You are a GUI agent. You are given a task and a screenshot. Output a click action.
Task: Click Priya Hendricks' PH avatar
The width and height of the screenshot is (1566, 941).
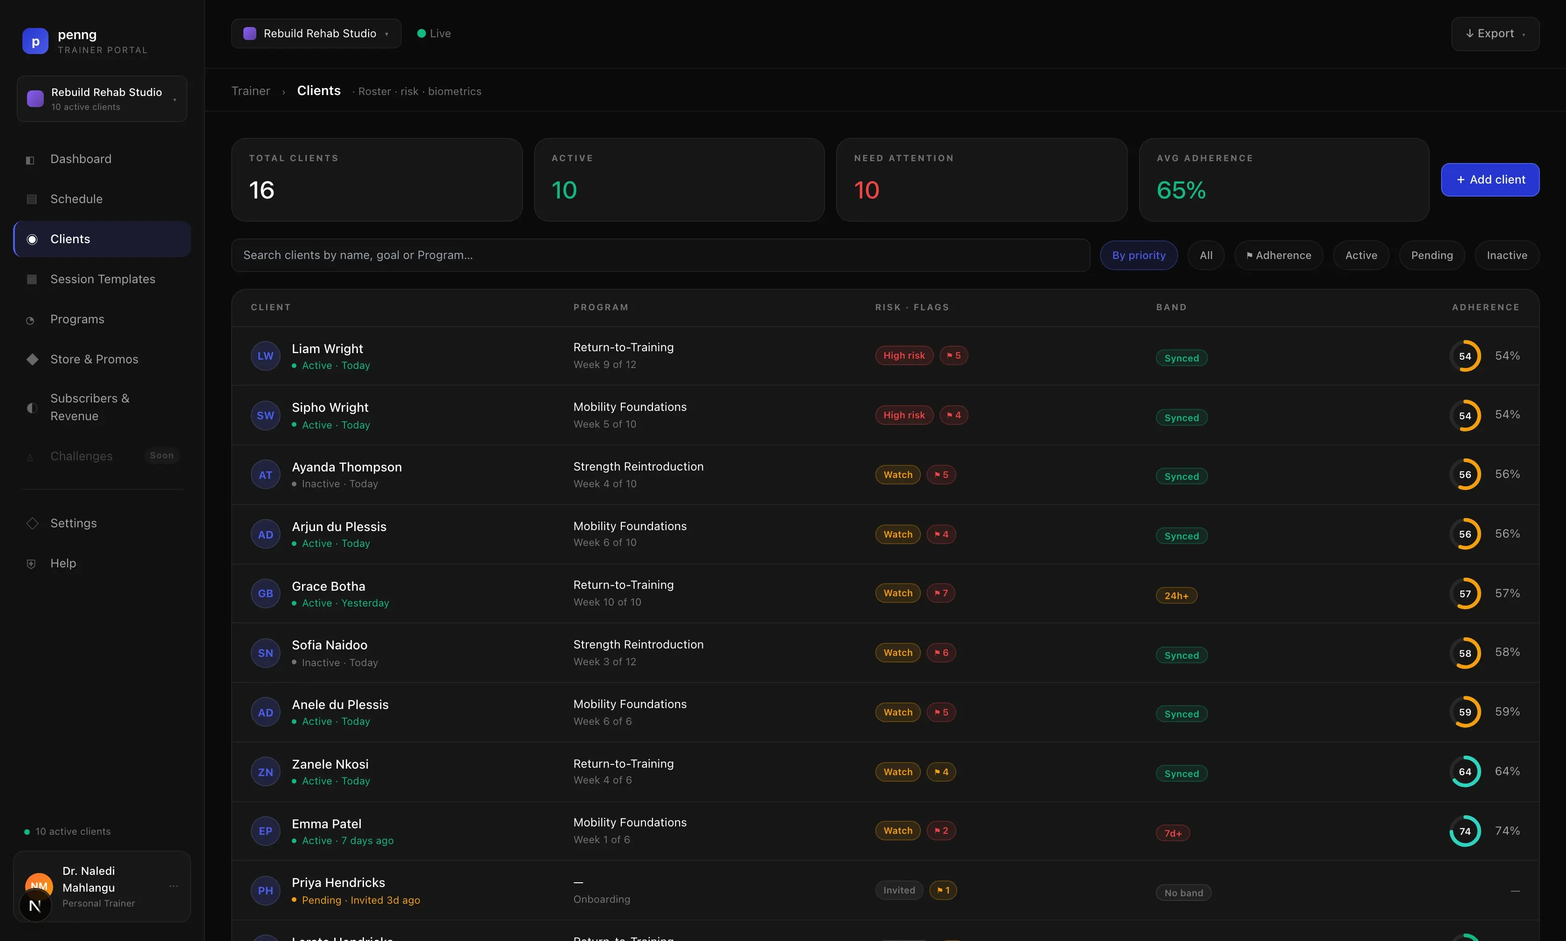[265, 891]
